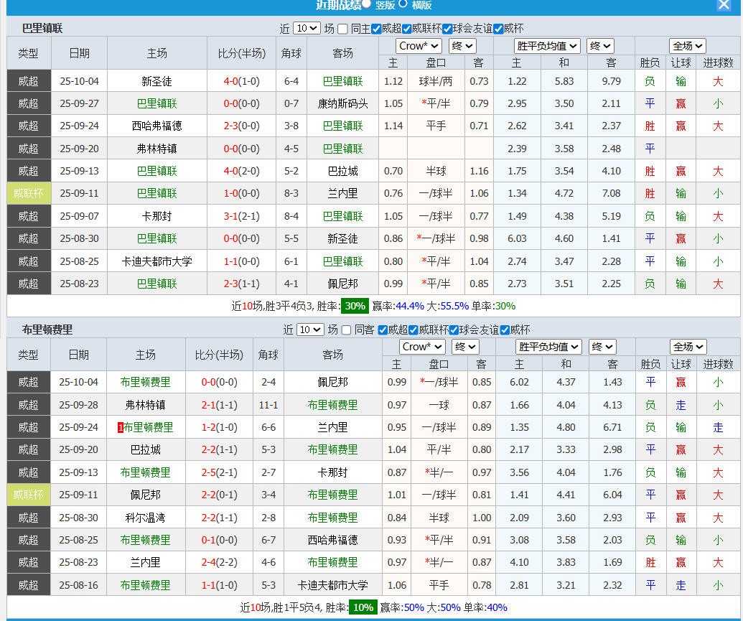Tick the 同客 checkbox in 布里顿费里 section

347,330
